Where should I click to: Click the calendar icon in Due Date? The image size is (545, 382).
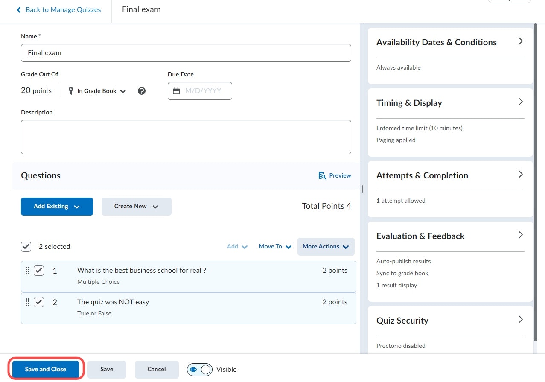click(176, 91)
